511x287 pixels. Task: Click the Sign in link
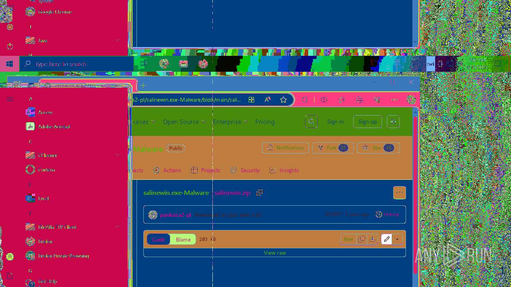335,122
